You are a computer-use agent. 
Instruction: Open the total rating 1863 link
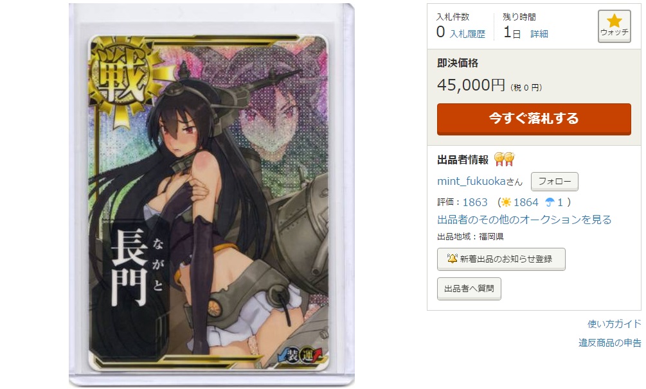point(475,202)
